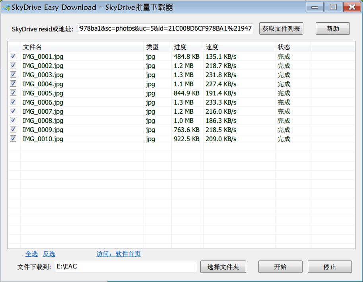Stop downloads with the 停止 button
This screenshot has height=282, width=363.
coord(330,267)
